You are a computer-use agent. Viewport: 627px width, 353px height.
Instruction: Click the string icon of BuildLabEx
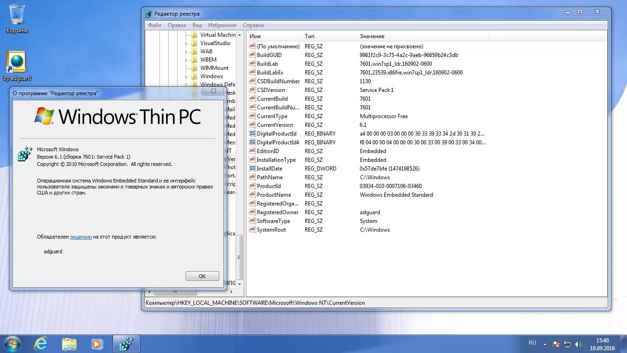(x=252, y=73)
